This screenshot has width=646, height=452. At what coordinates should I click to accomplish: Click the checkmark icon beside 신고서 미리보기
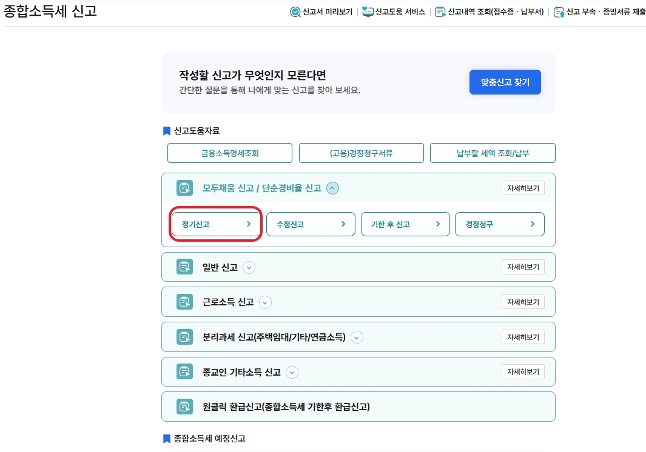[x=297, y=12]
